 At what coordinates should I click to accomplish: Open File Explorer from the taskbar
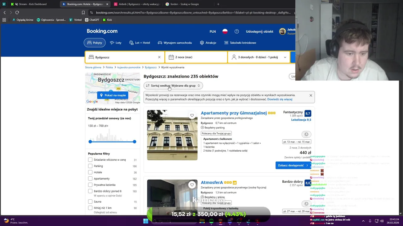point(202,221)
